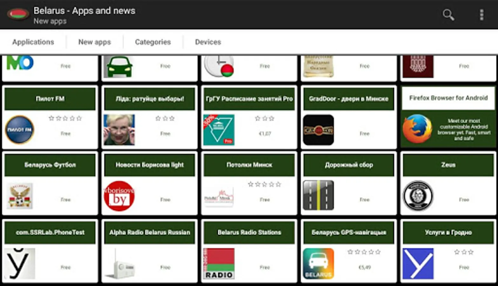Click the Потолки Минск star rating

coord(264,184)
